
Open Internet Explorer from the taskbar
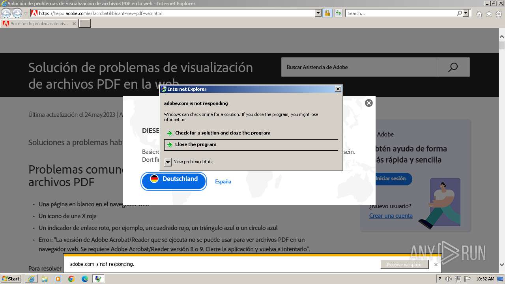click(31, 279)
